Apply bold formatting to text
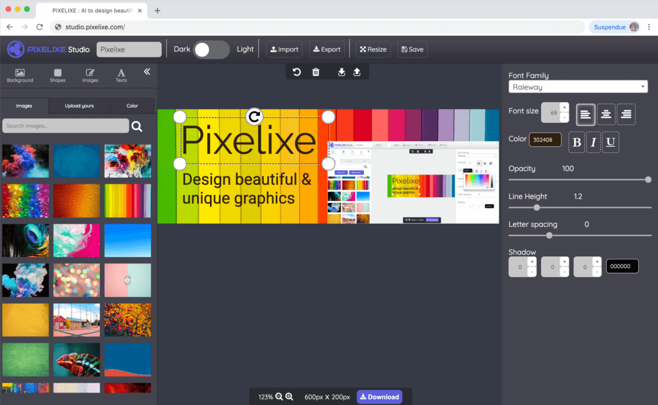The height and width of the screenshot is (405, 658). coord(576,142)
